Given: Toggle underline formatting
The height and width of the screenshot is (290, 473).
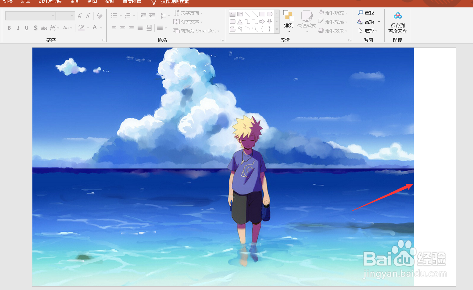Looking at the screenshot, I should 27,28.
